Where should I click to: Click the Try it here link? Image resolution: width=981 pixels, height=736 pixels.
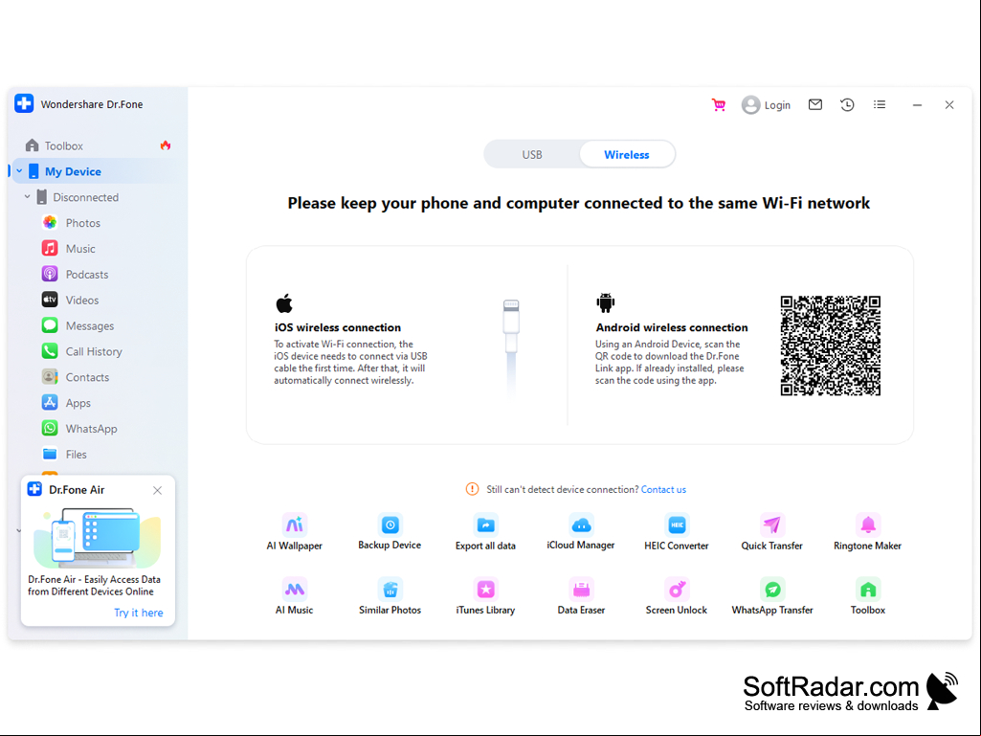coord(138,613)
